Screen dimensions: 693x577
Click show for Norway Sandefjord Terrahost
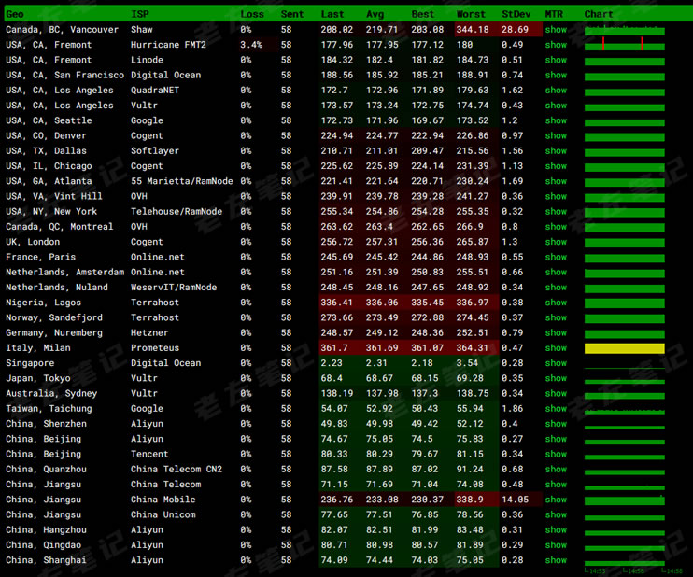click(x=556, y=317)
